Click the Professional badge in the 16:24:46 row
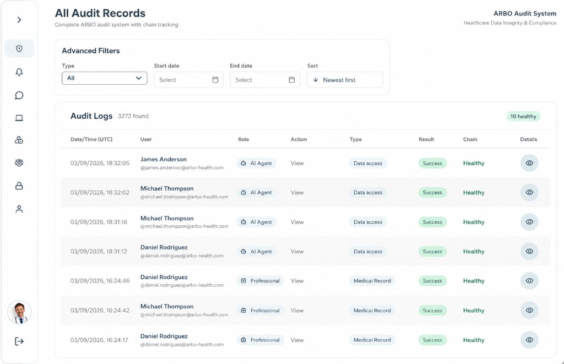The height and width of the screenshot is (364, 564). click(x=260, y=281)
